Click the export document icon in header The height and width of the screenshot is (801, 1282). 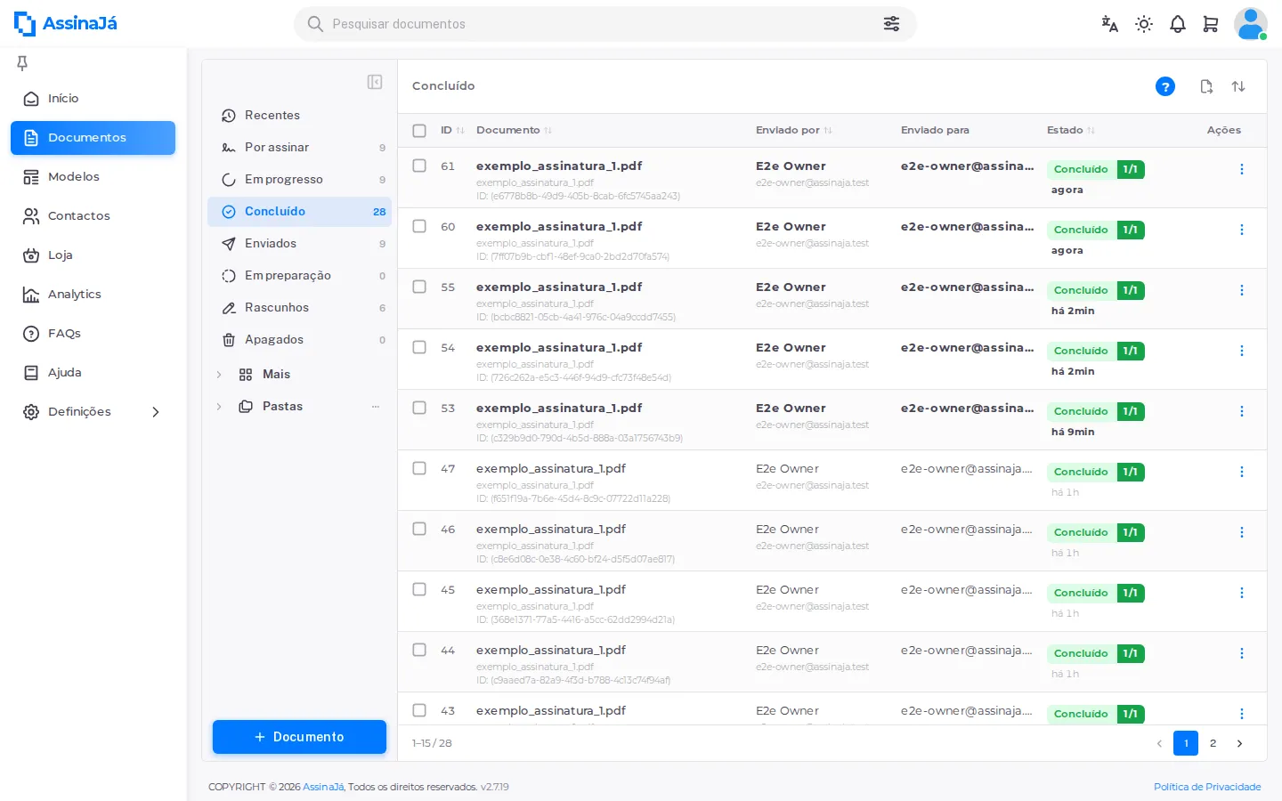tap(1206, 86)
